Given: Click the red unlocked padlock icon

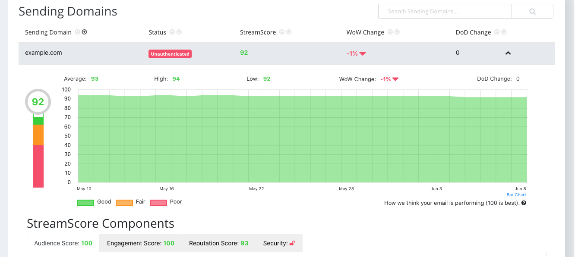Looking at the screenshot, I should (x=292, y=243).
